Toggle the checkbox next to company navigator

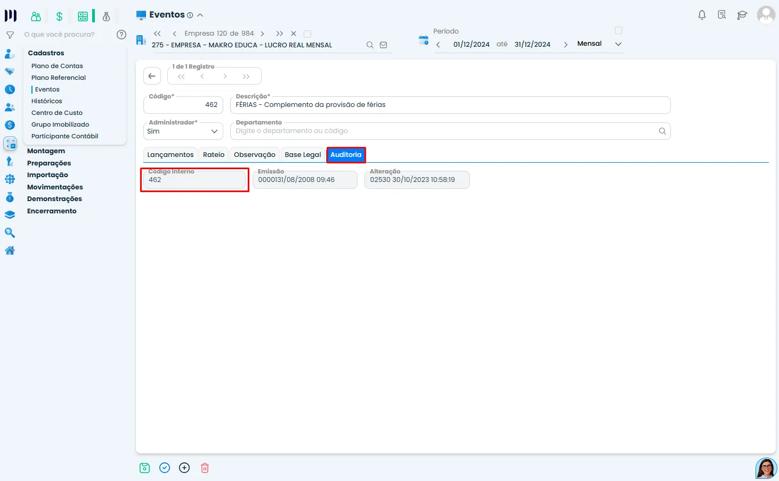307,34
